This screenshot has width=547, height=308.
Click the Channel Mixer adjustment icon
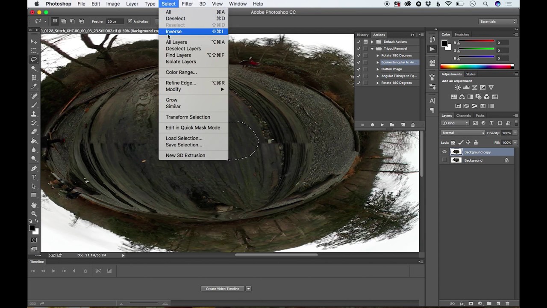coord(487,97)
